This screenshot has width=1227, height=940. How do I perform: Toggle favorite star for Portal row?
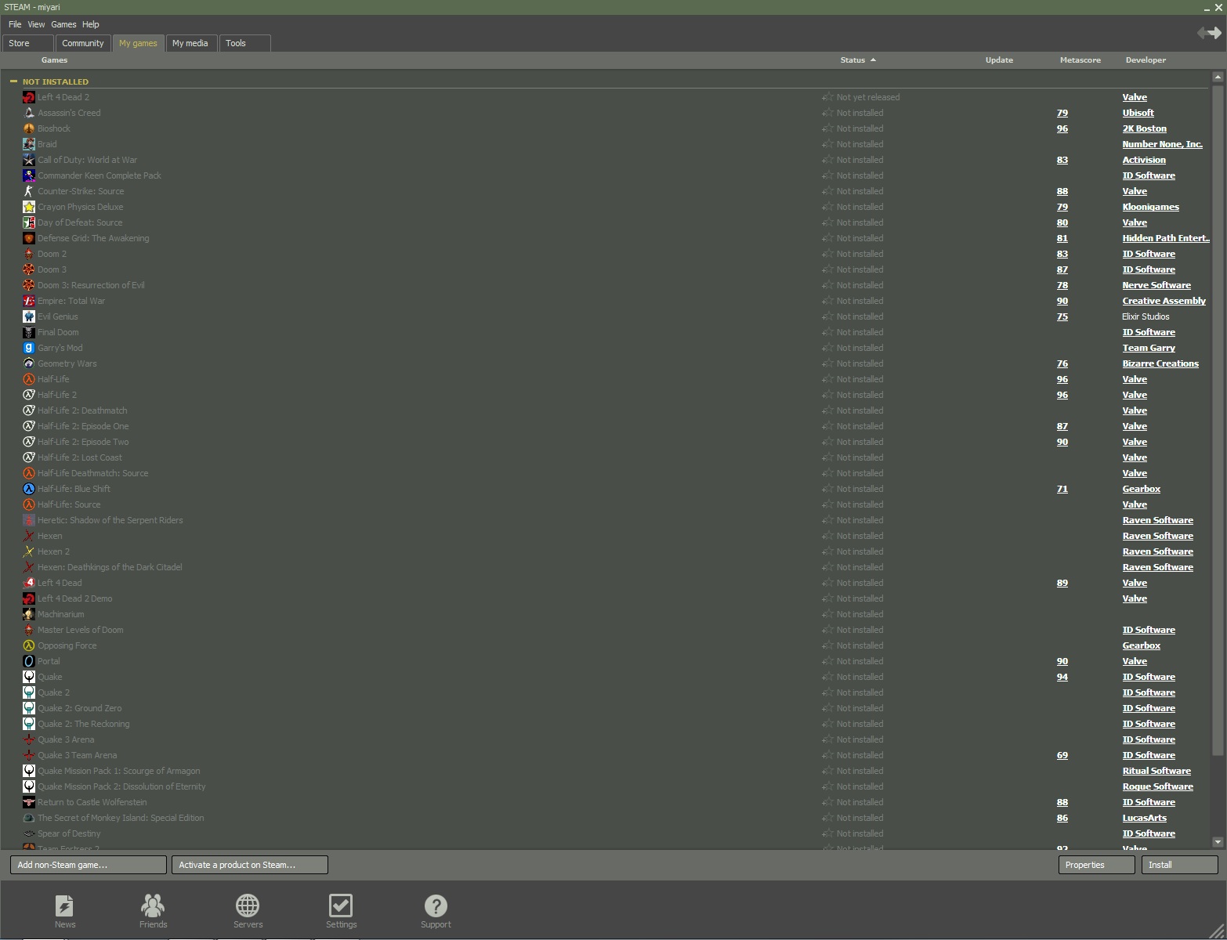pos(827,661)
